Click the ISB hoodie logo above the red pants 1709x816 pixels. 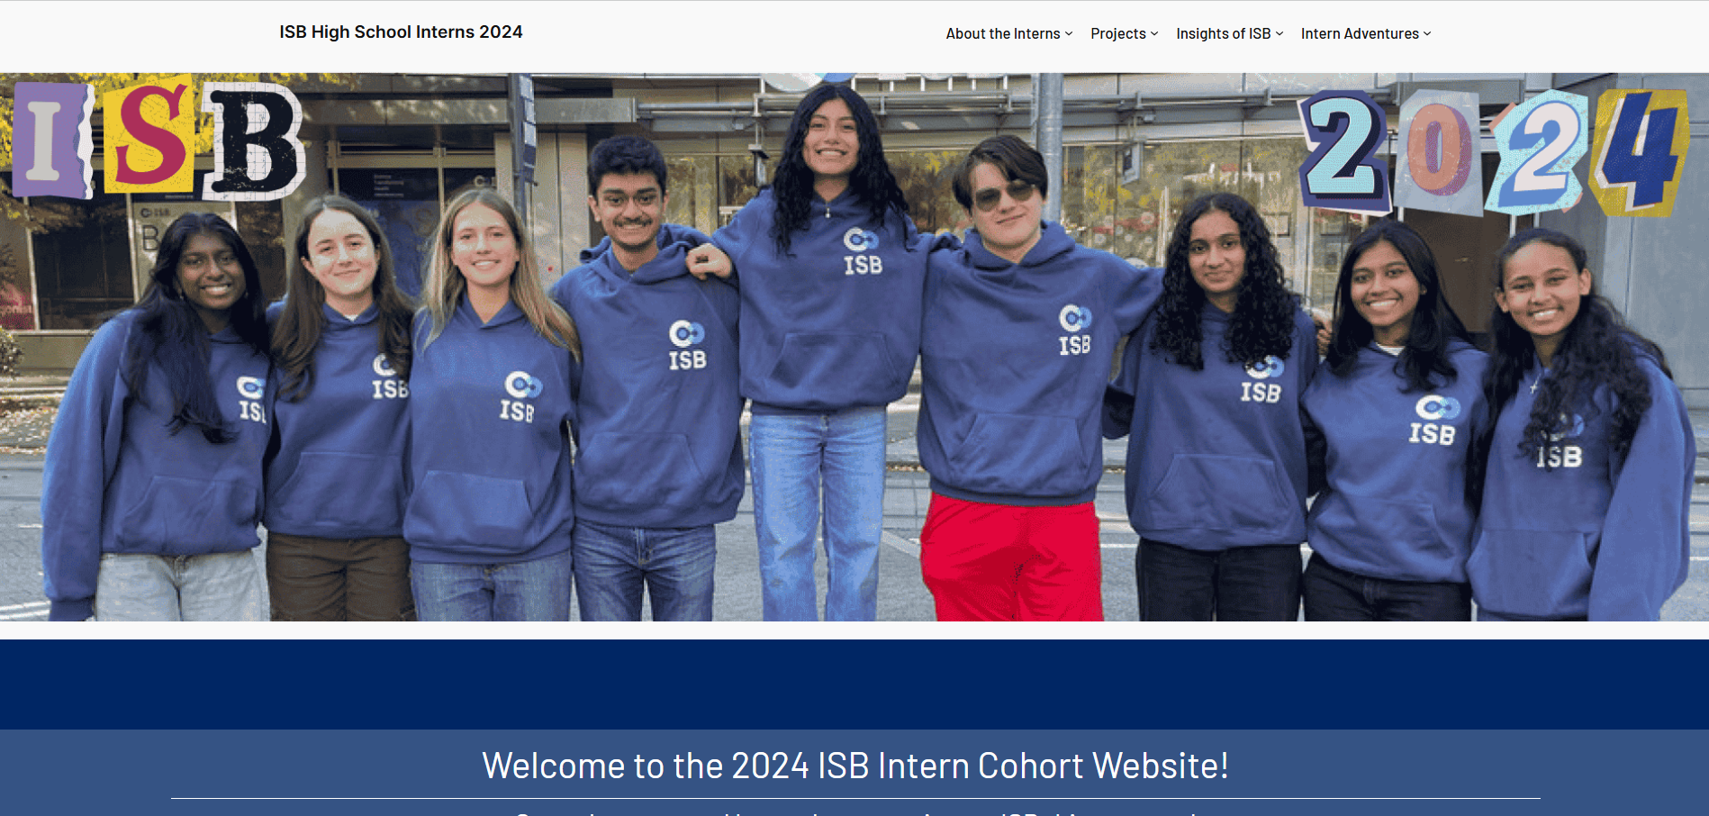[1074, 331]
